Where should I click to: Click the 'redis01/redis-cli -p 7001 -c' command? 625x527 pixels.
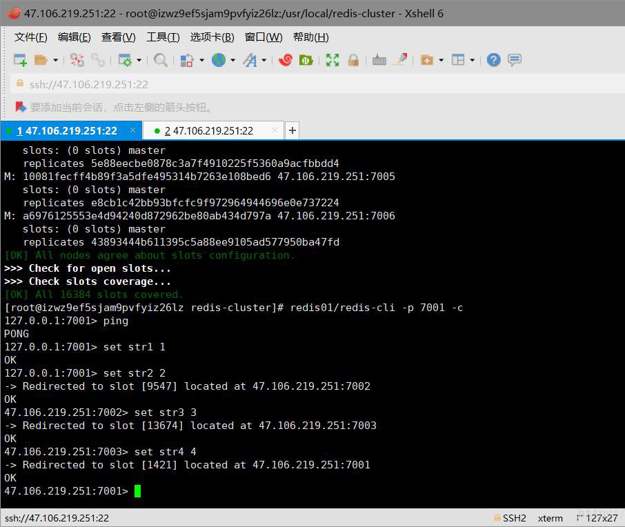point(377,308)
